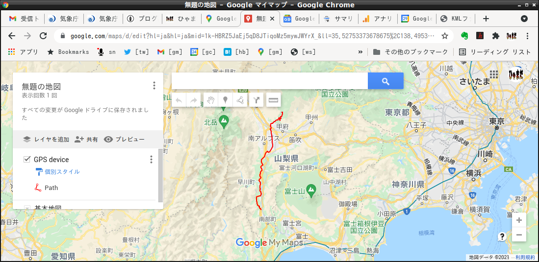Image resolution: width=539 pixels, height=262 pixels.
Task: Click the profile icon beside extensions
Action: [512, 36]
